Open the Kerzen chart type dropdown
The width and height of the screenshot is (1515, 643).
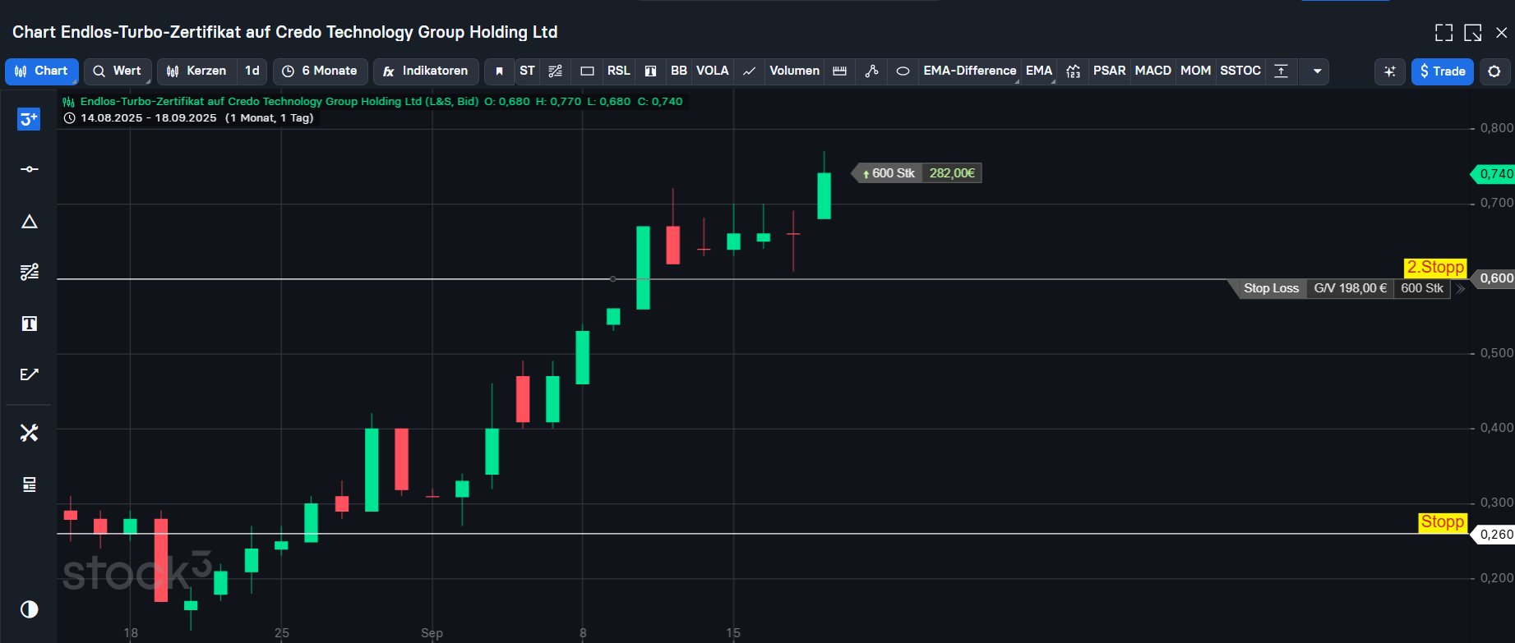196,71
